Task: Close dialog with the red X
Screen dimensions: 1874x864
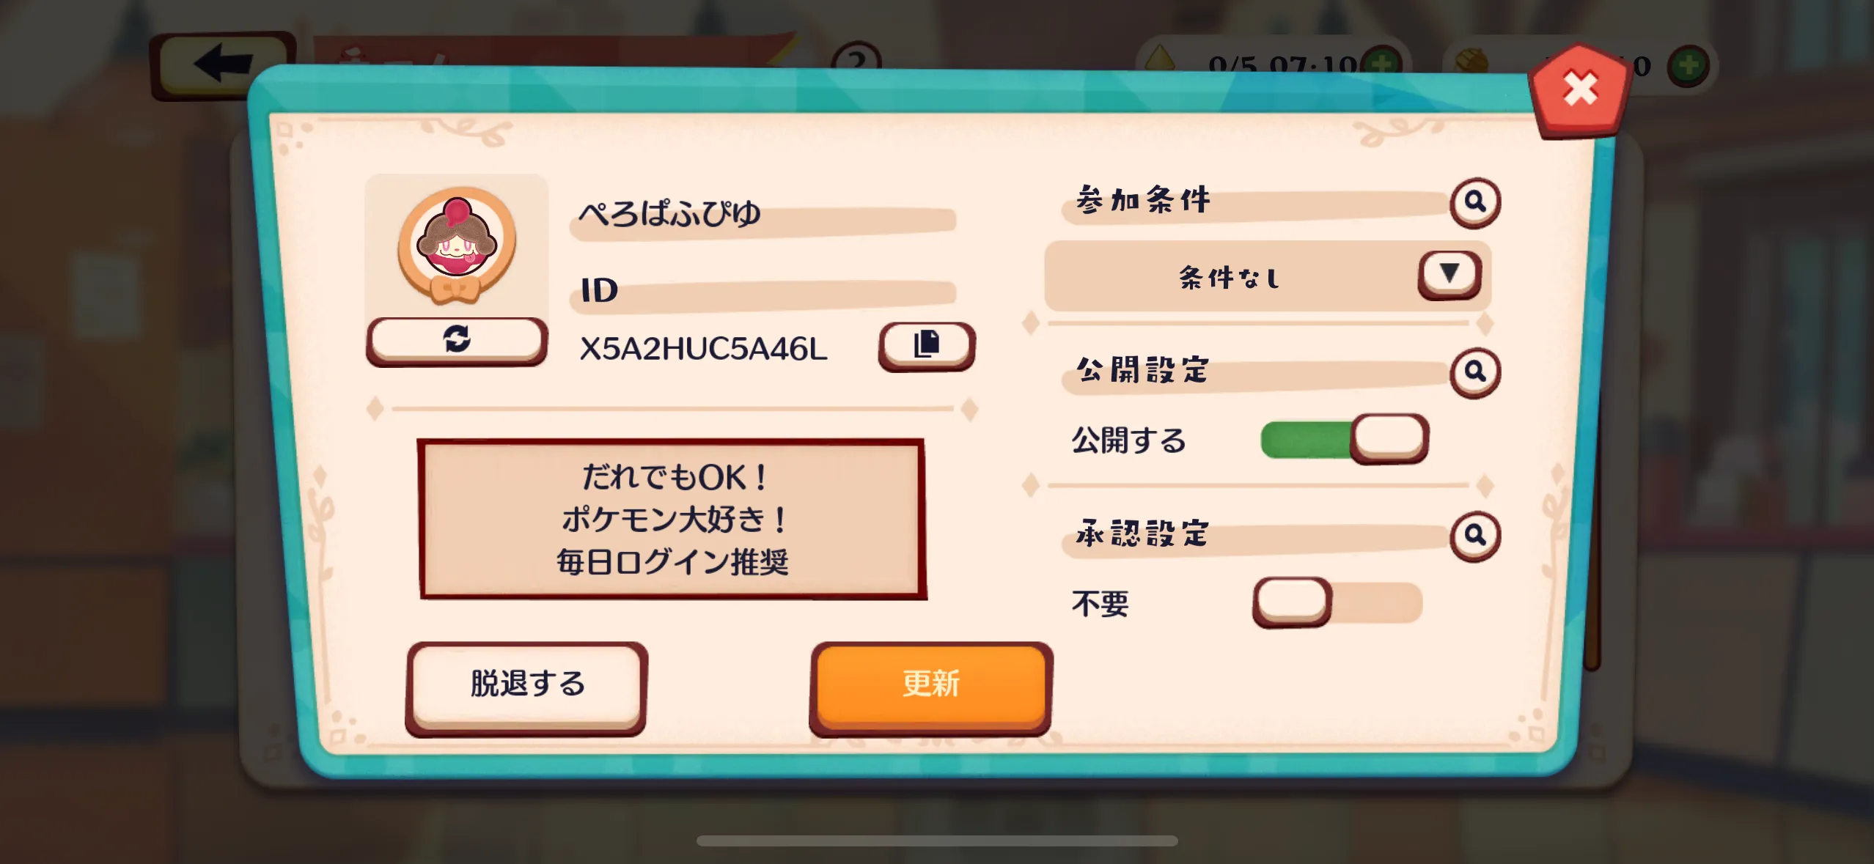Action: click(x=1580, y=89)
